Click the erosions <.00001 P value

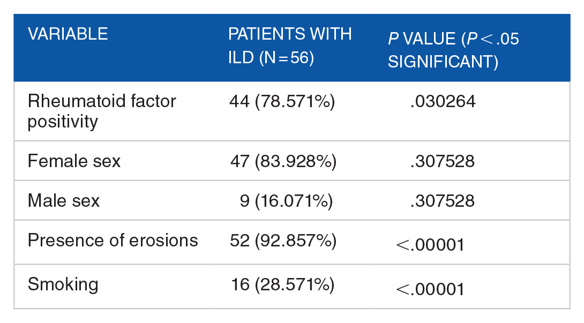[430, 245]
